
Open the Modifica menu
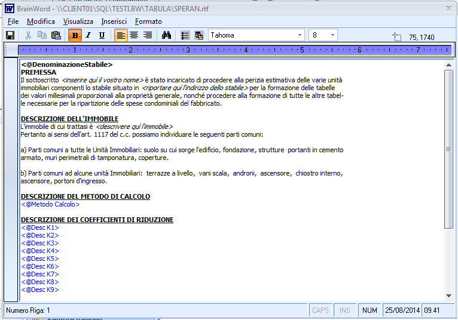click(x=41, y=21)
